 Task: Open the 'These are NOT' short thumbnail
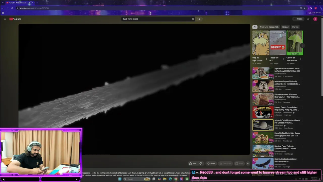point(278,43)
